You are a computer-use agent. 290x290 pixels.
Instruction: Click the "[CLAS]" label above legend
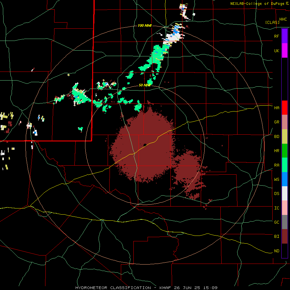pos(272,22)
